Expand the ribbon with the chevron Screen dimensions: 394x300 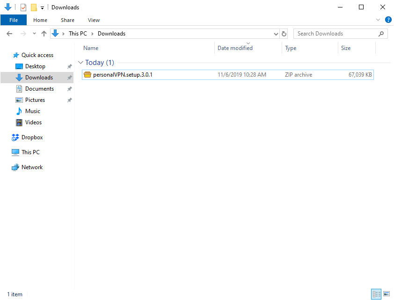click(x=378, y=20)
